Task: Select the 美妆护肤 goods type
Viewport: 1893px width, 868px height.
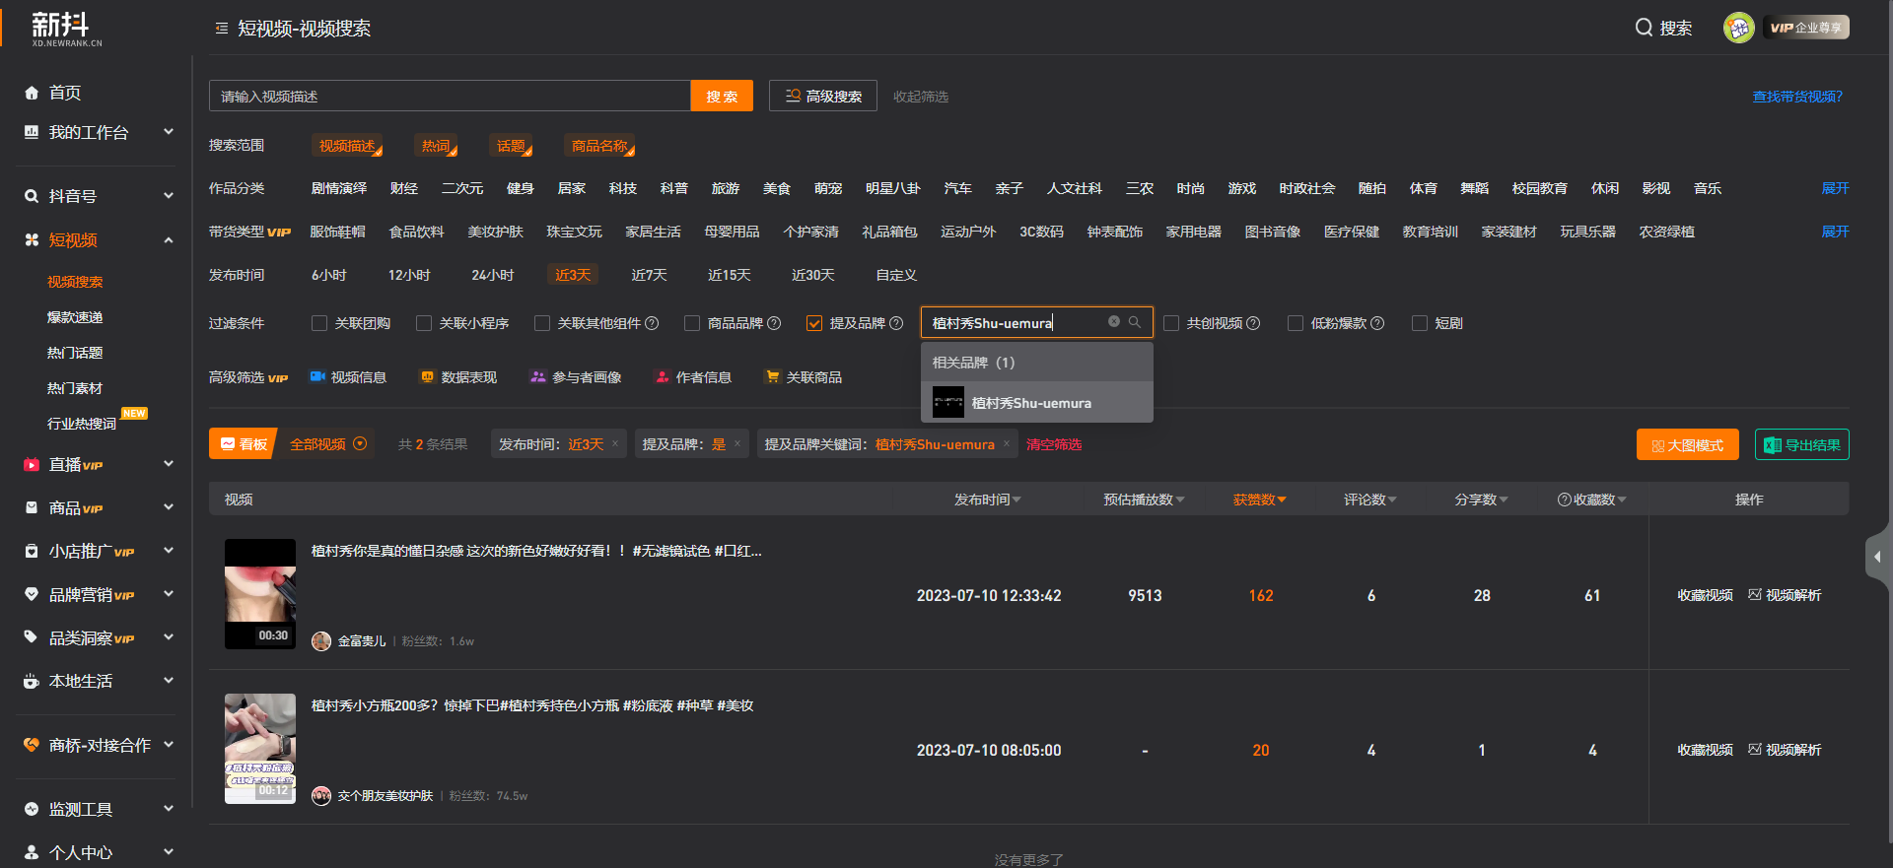Action: coord(495,232)
